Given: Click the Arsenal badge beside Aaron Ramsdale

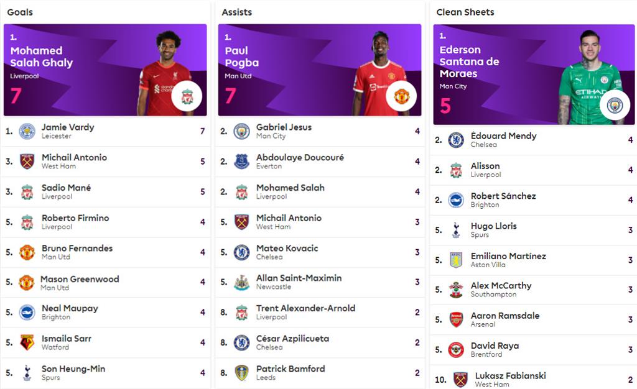Looking at the screenshot, I should (456, 319).
